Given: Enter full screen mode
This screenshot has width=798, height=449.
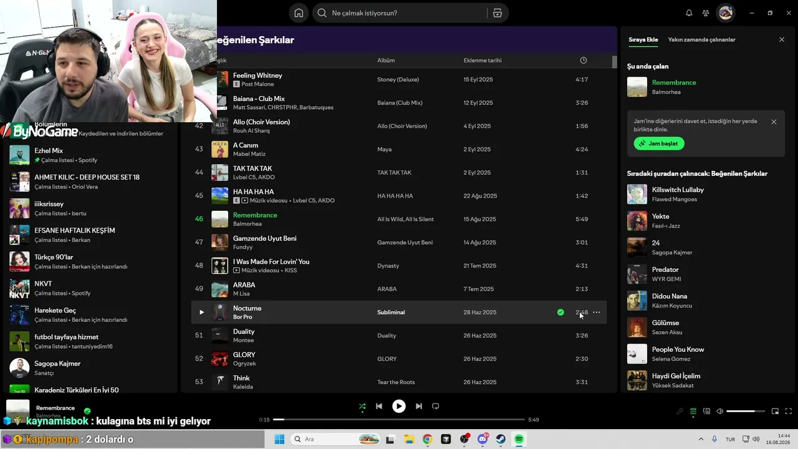Looking at the screenshot, I should tap(788, 412).
